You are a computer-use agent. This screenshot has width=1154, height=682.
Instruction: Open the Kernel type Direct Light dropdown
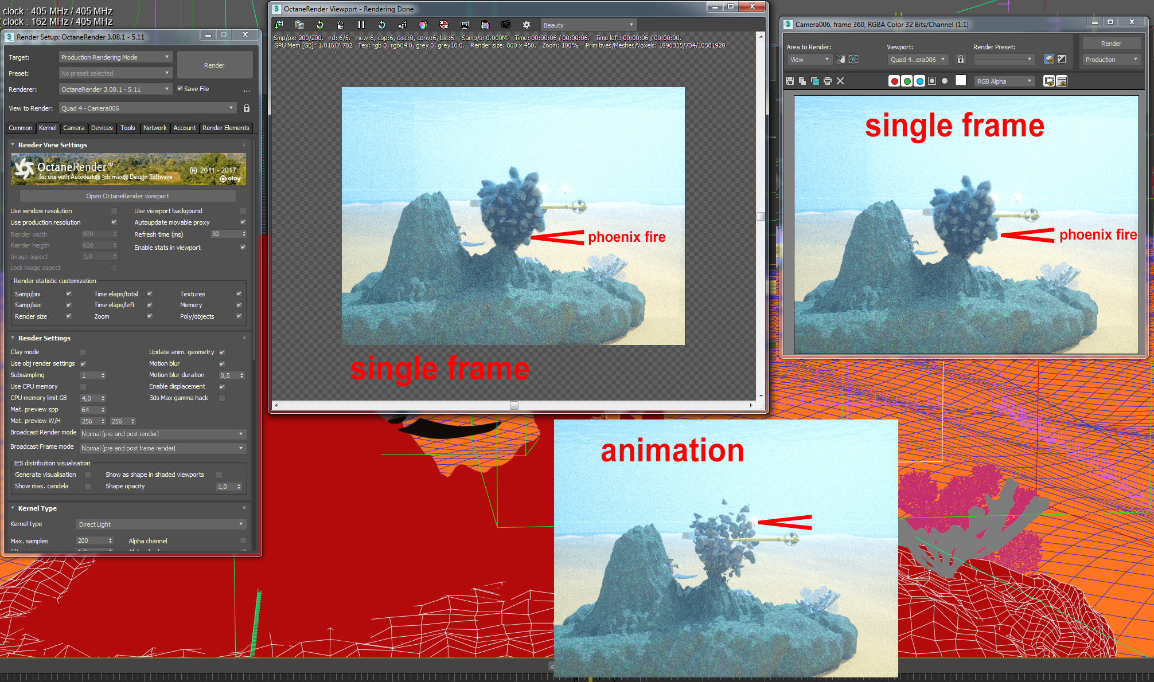[161, 524]
